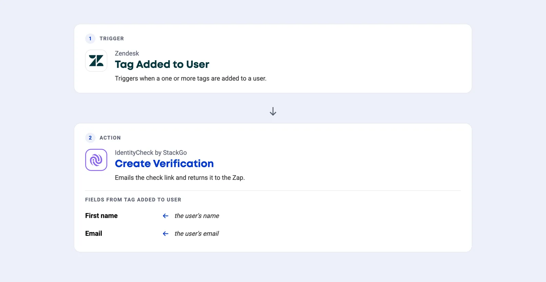This screenshot has height=282, width=546.
Task: Click the FIELDS FROM TAG ADDED TO USER header
Action: pos(133,200)
